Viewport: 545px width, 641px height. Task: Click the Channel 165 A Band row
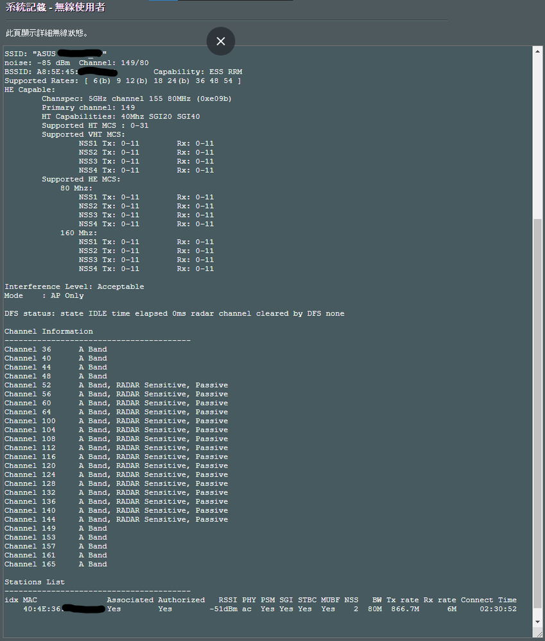[55, 564]
